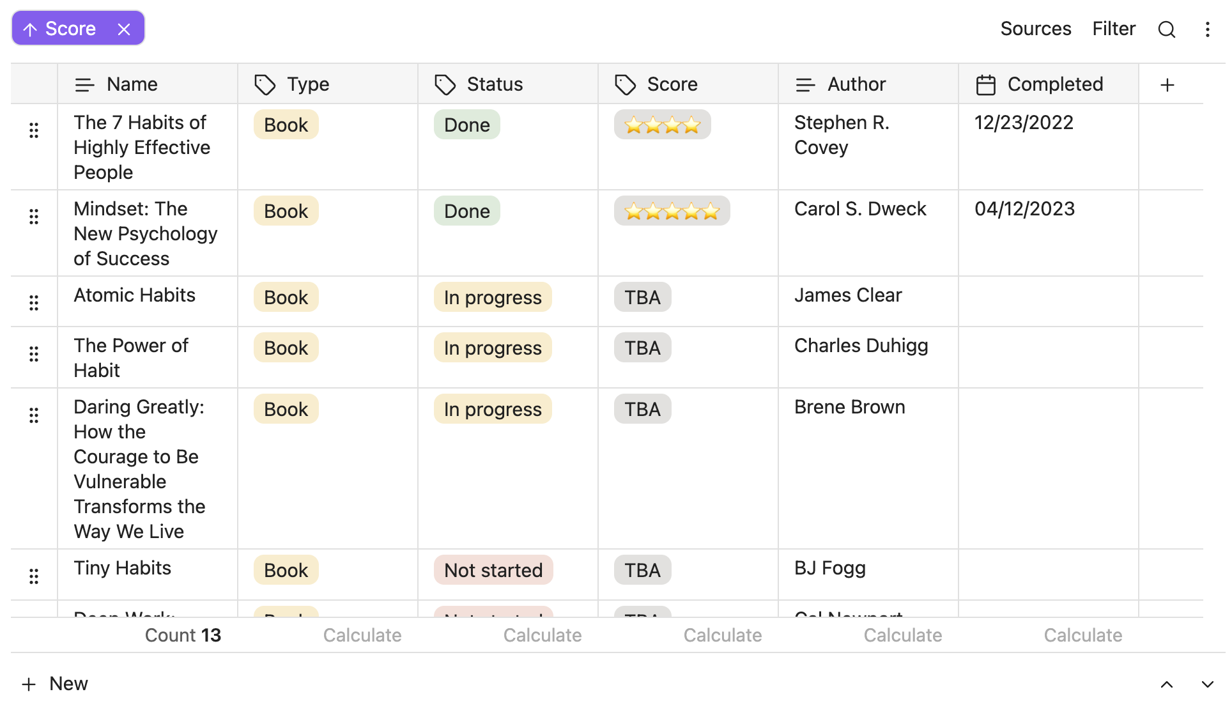This screenshot has width=1232, height=717.
Task: Grab the drag handle for Atomic Habits row
Action: click(x=34, y=302)
